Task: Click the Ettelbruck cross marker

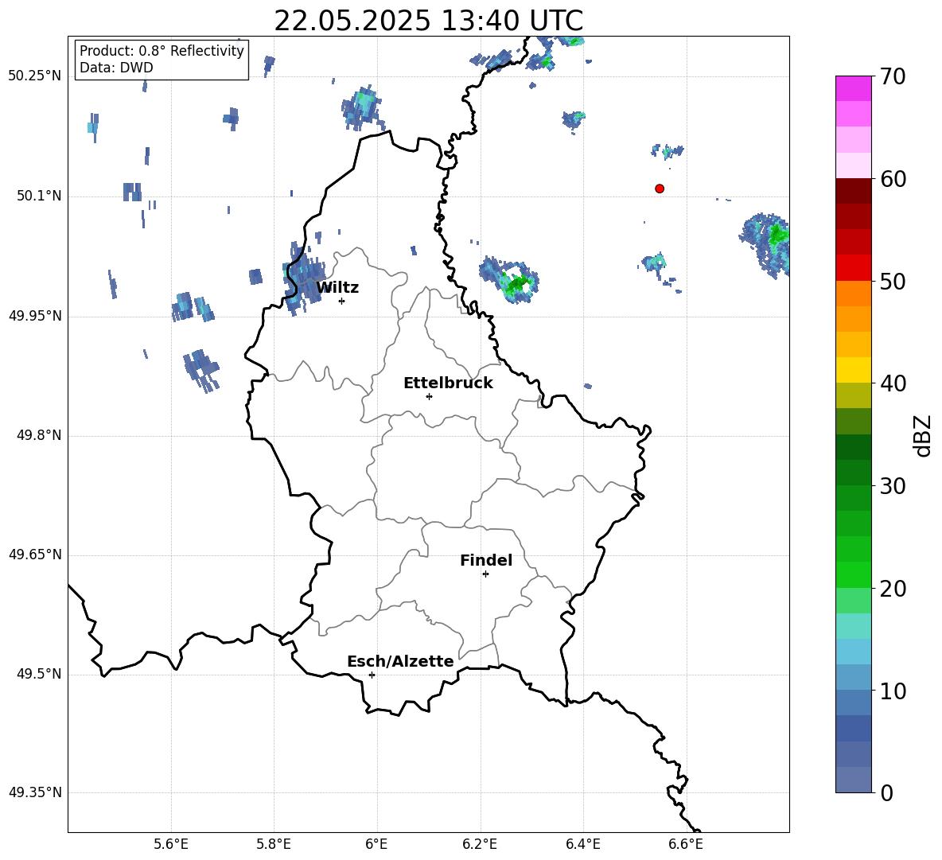Action: click(x=429, y=396)
